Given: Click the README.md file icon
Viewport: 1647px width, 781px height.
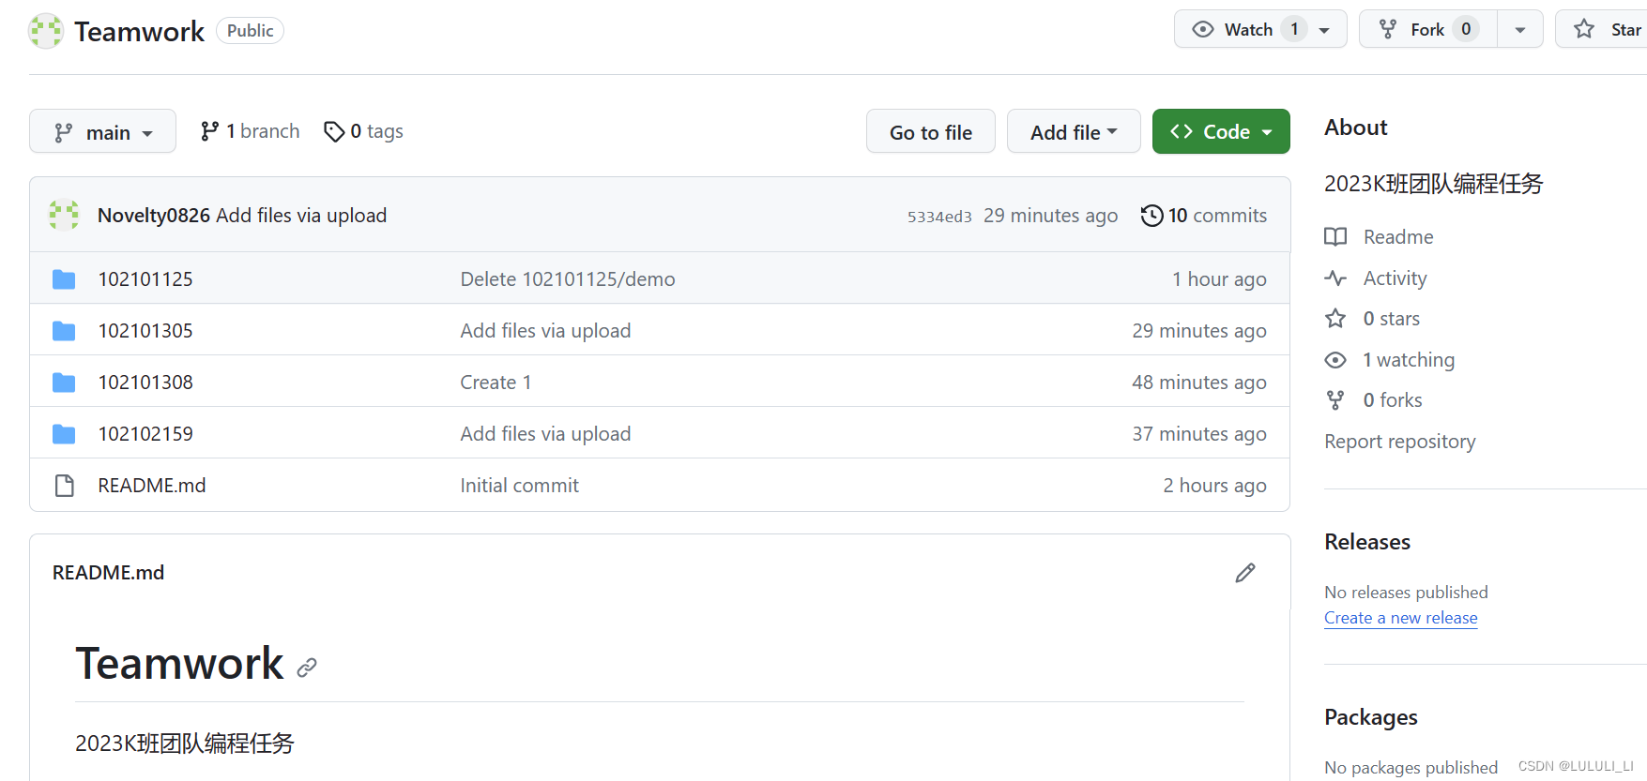Looking at the screenshot, I should [x=64, y=486].
